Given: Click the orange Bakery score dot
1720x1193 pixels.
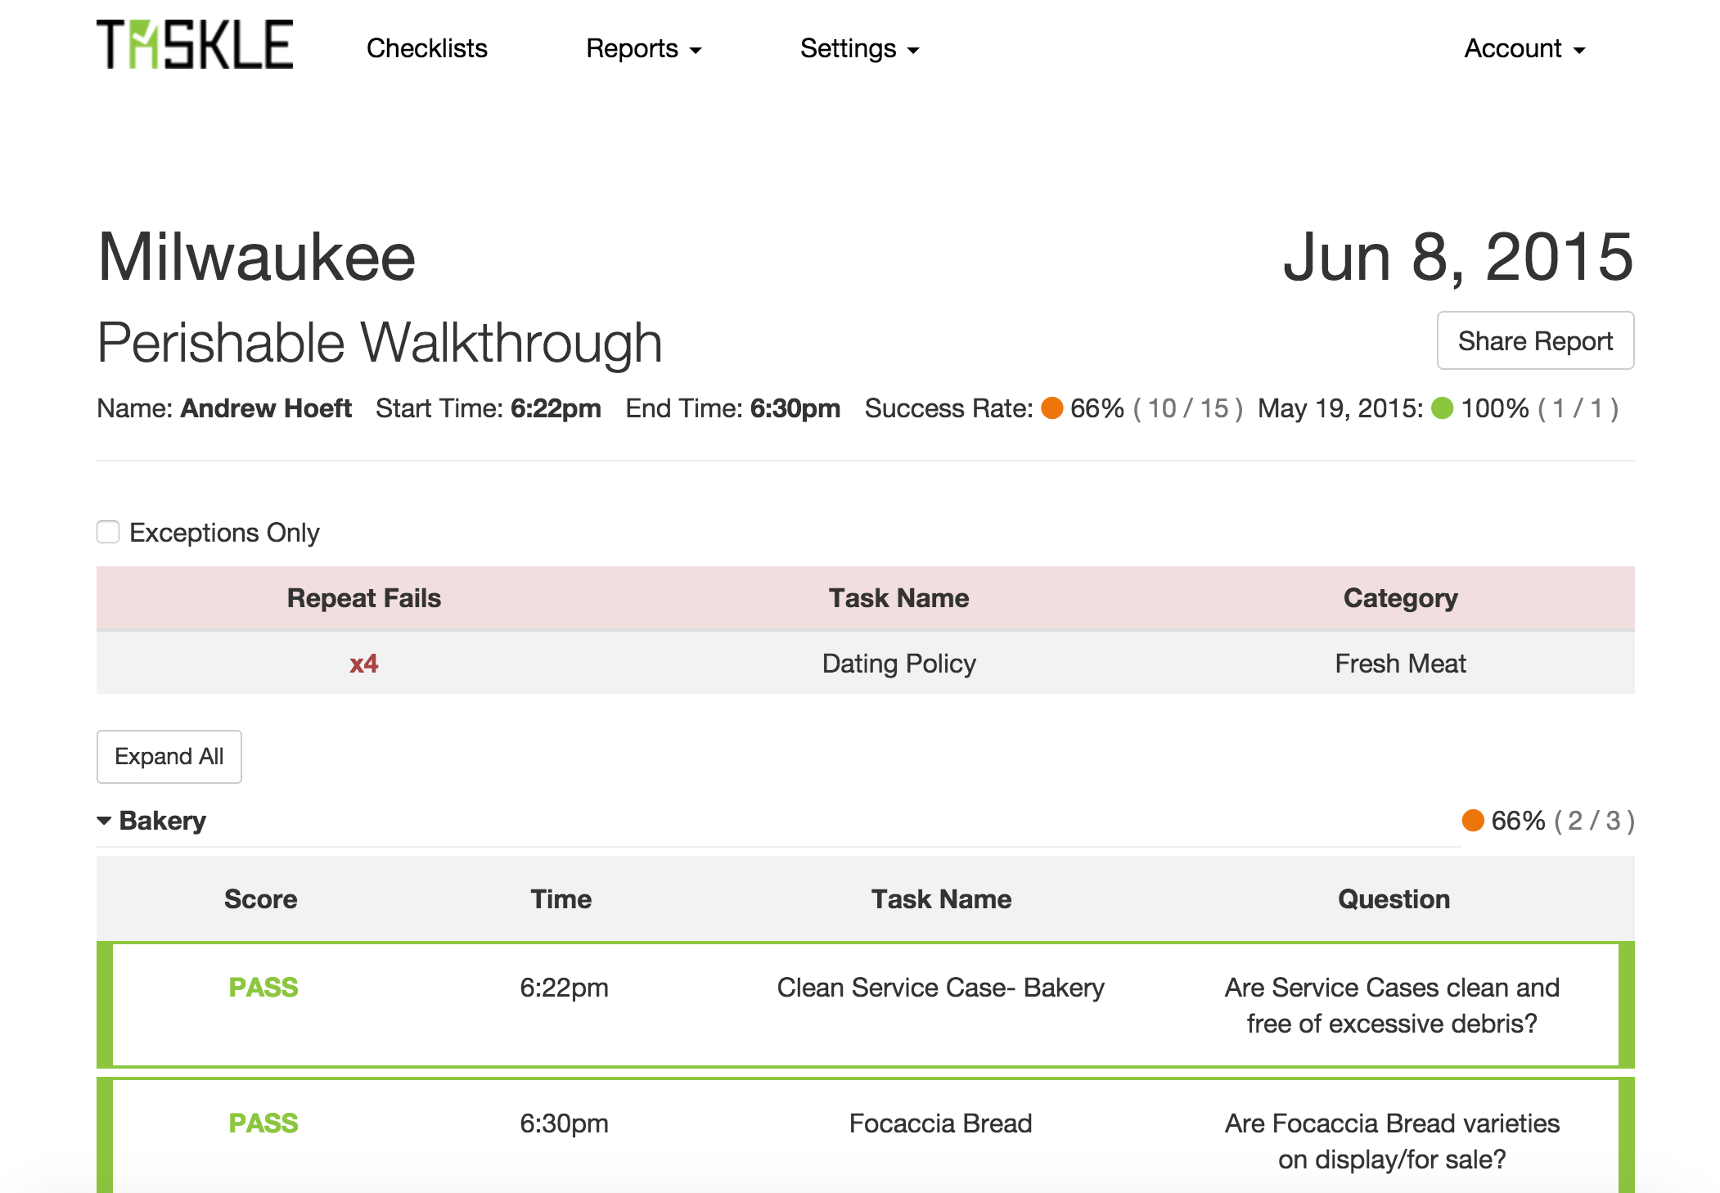Looking at the screenshot, I should [x=1473, y=821].
